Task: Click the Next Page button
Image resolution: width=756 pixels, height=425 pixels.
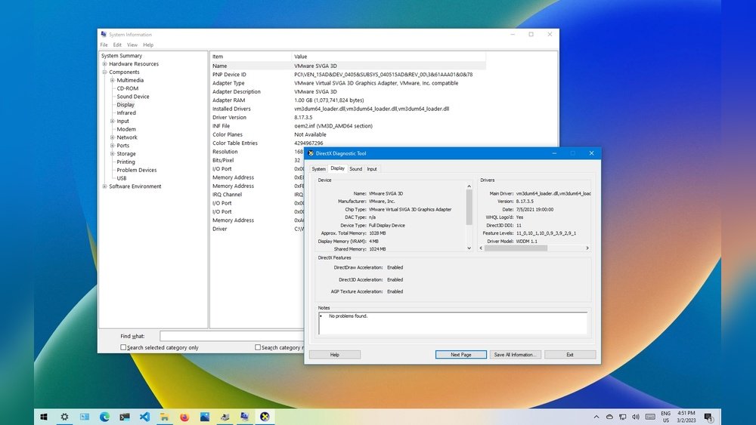Action: [460, 354]
